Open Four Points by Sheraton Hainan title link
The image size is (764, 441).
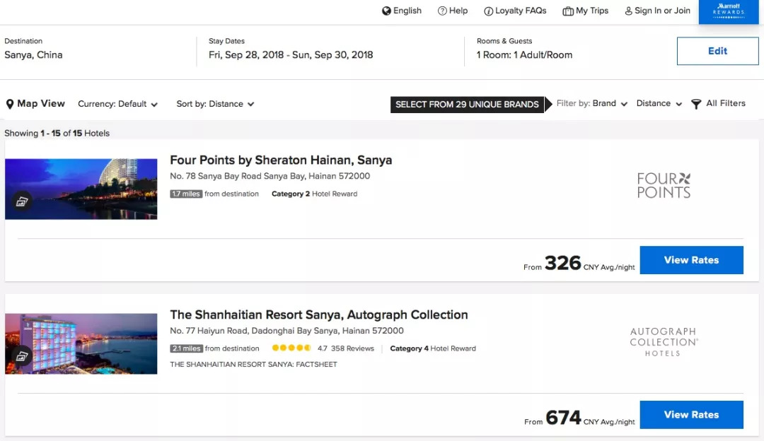point(281,160)
